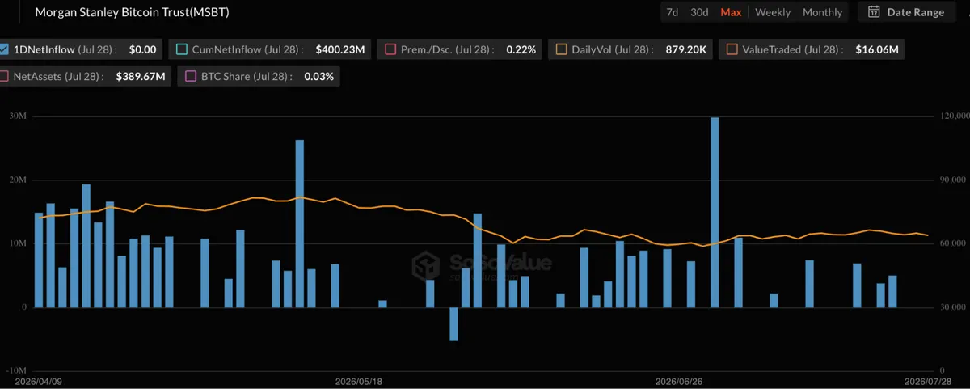This screenshot has width=970, height=389.
Task: Toggle the NetAssets series checkbox
Action: coord(3,77)
